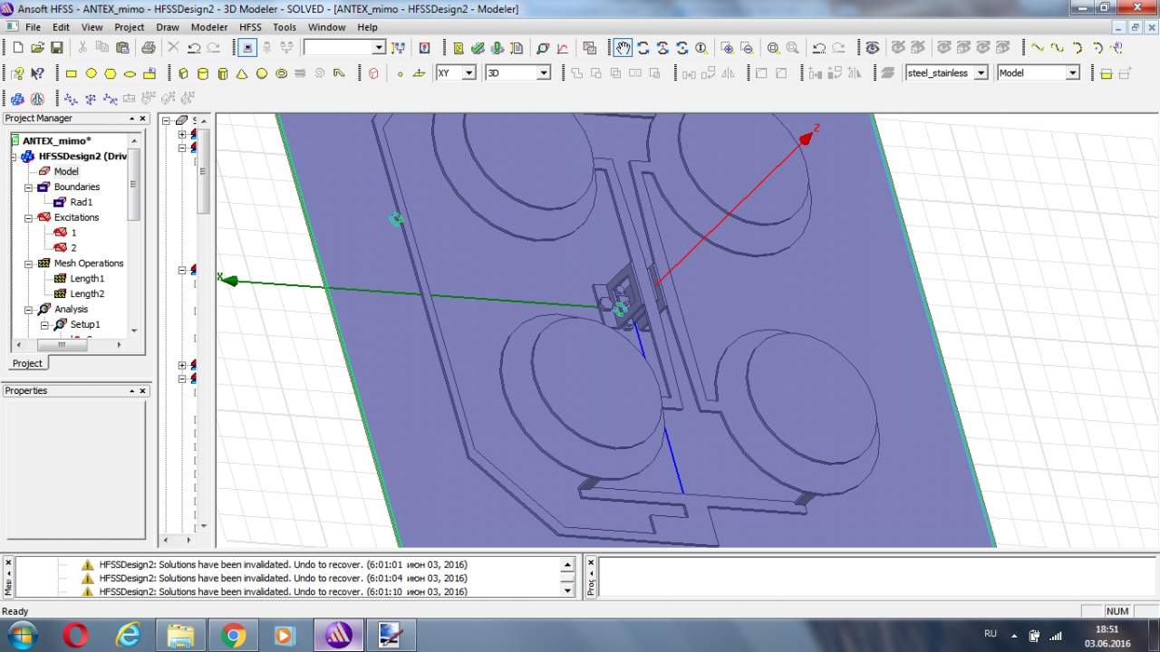Open the XY drawing plane dropdown
1160x652 pixels.
pyautogui.click(x=469, y=73)
